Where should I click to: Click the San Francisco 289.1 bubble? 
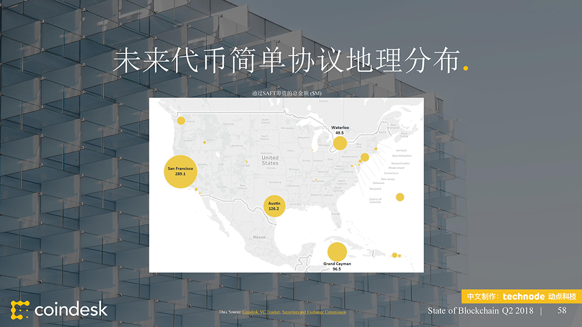180,172
